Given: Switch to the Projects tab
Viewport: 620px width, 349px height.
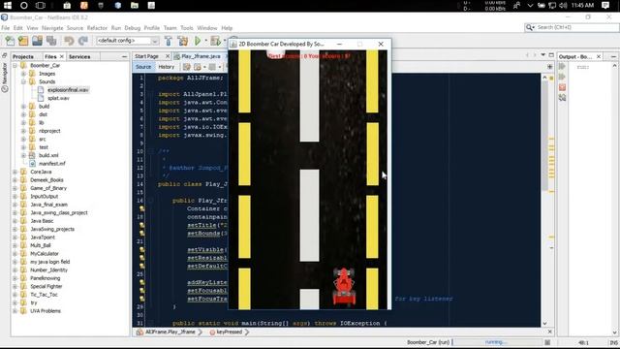Looking at the screenshot, I should 23,56.
